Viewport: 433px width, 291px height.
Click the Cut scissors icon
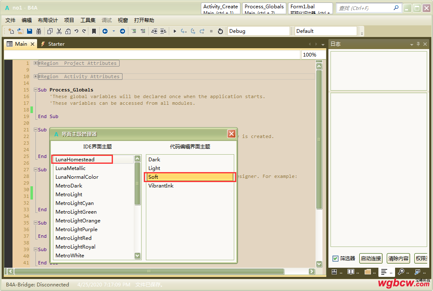point(59,31)
